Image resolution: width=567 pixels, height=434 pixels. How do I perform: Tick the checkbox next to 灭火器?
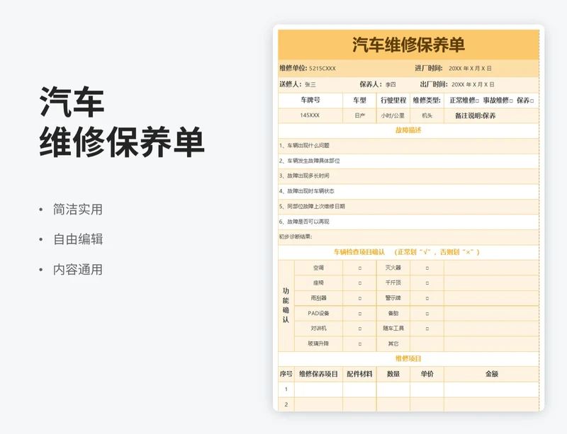click(x=427, y=268)
